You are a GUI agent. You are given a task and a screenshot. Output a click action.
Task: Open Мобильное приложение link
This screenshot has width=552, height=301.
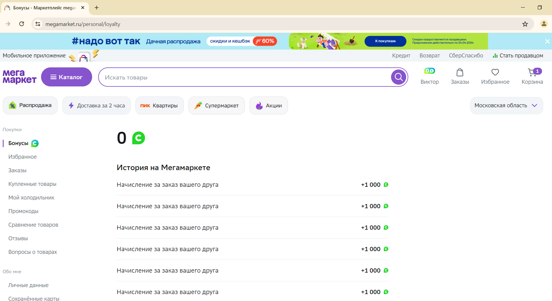pos(34,56)
